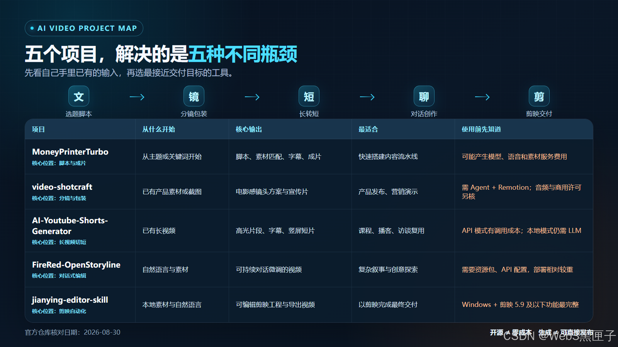Select the video-shotcraft project name
618x347 pixels.
pos(62,187)
